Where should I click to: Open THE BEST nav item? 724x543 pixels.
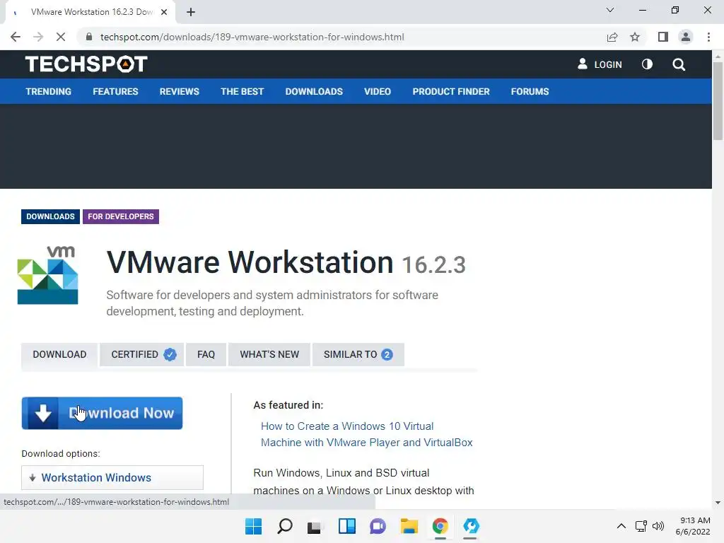tap(242, 91)
